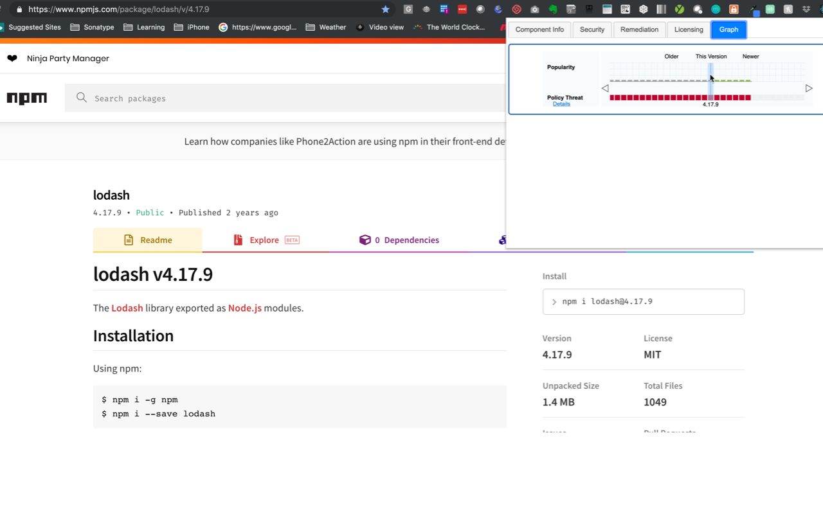Open the Weather bookmarks folder
This screenshot has width=823, height=514.
(326, 27)
